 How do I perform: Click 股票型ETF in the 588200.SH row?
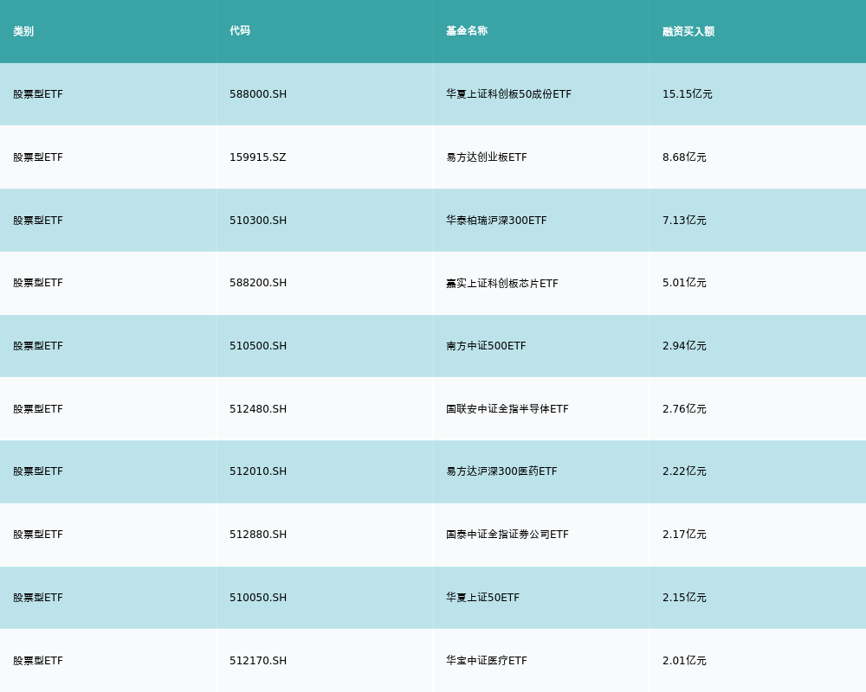(38, 283)
